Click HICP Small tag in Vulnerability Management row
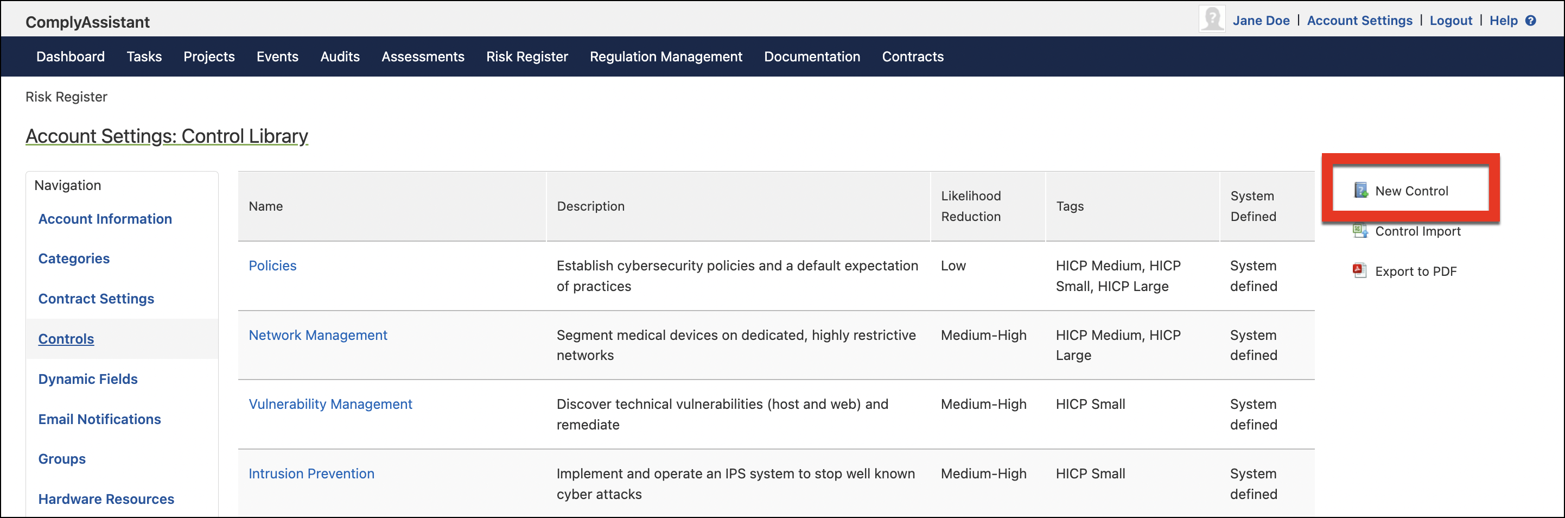Image resolution: width=1565 pixels, height=518 pixels. pos(1090,405)
